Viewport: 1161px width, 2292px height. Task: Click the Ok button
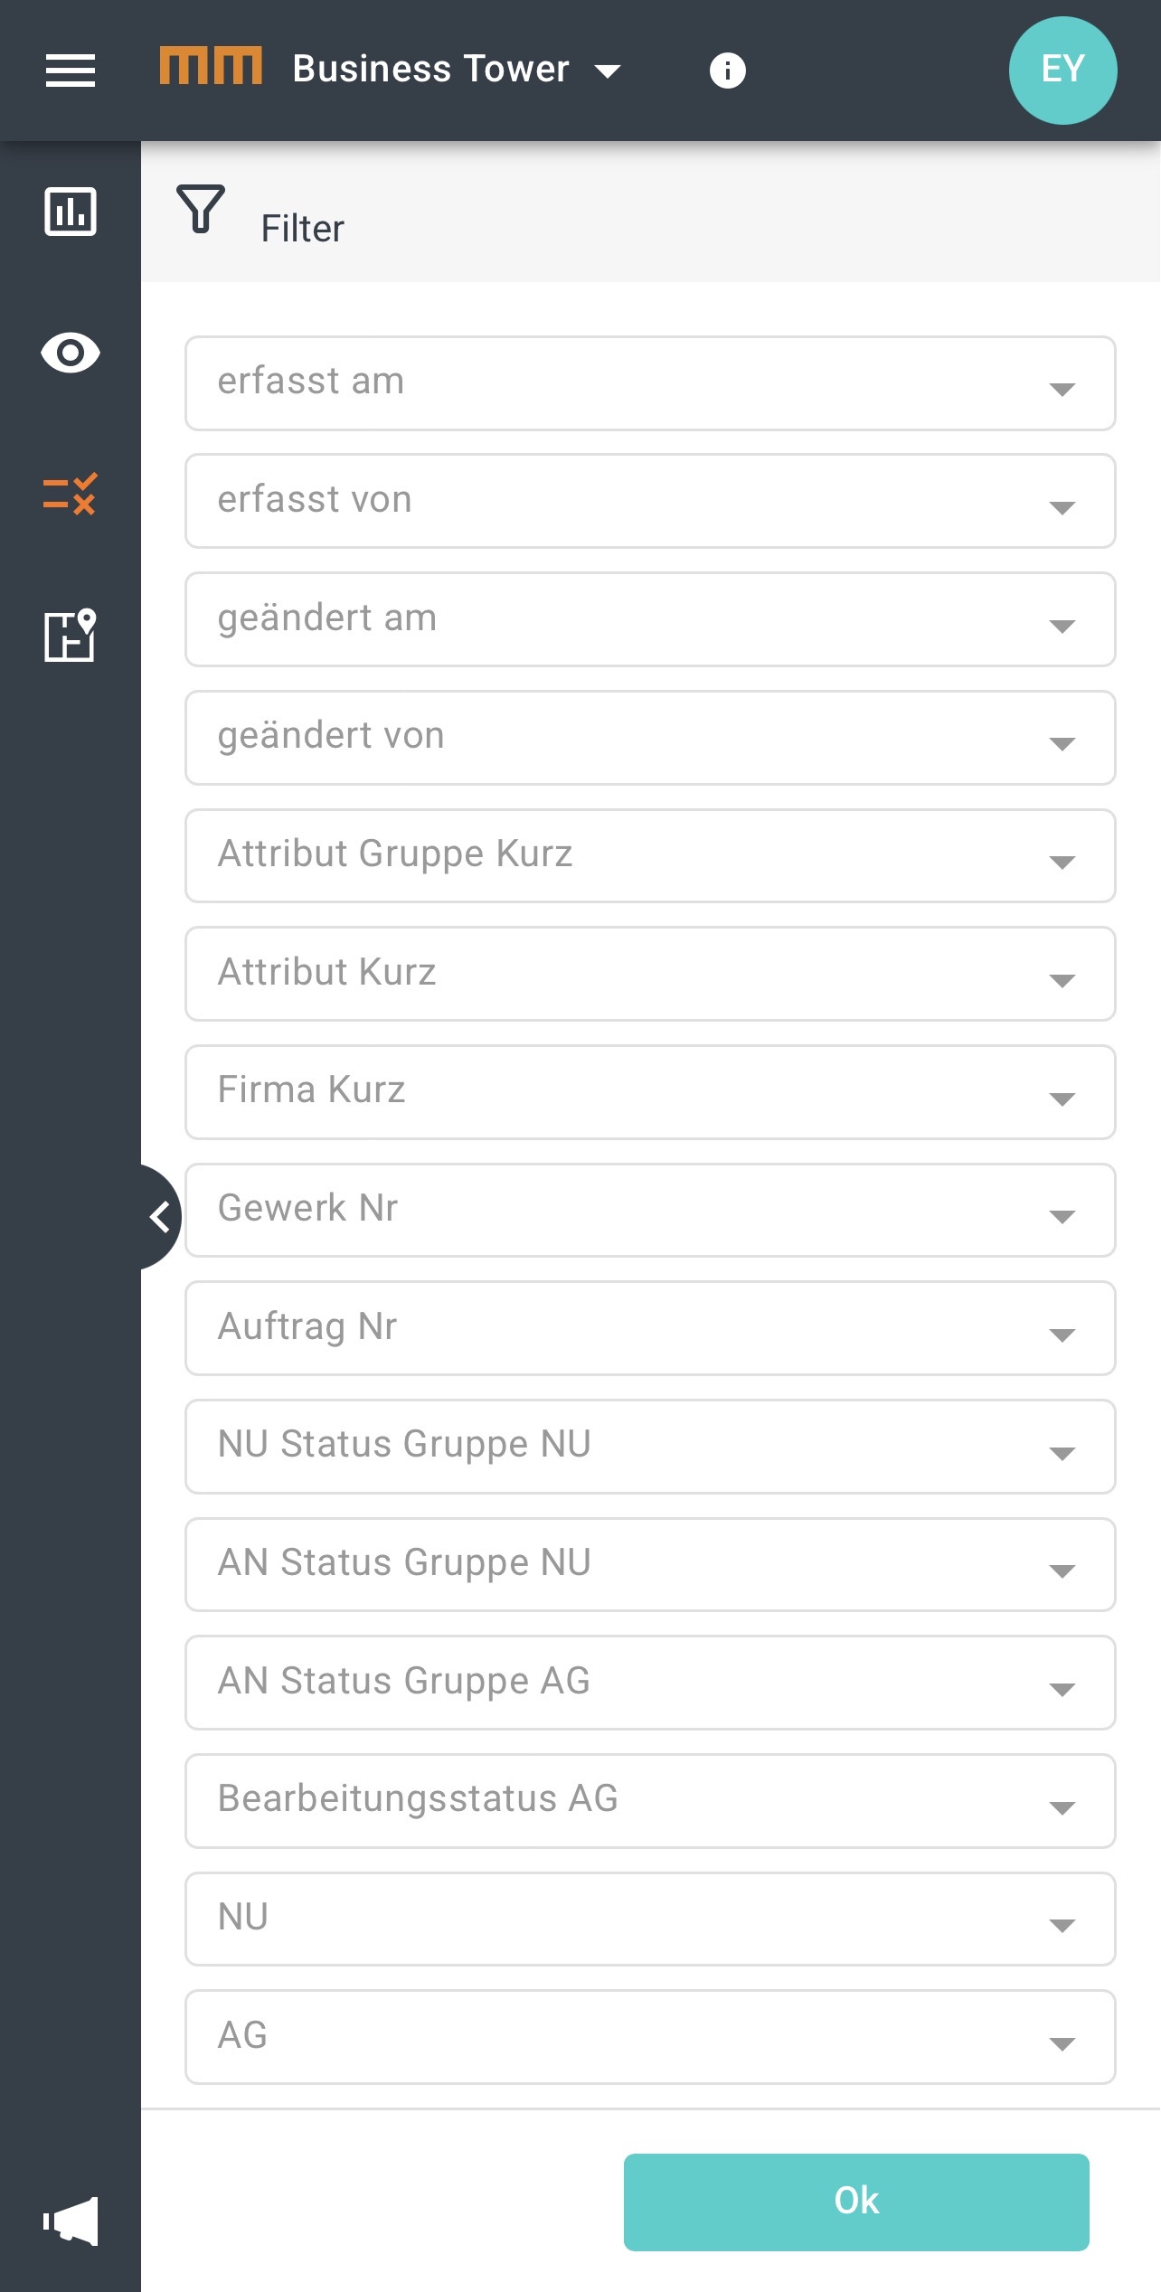pyautogui.click(x=855, y=2202)
